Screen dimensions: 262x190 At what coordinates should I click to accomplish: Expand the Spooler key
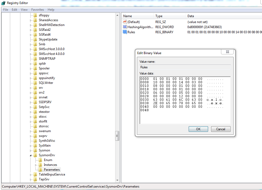coord(31,69)
